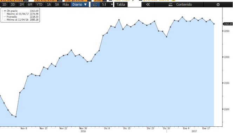
Task: Switch to the 6M time range
Action: (30, 5)
